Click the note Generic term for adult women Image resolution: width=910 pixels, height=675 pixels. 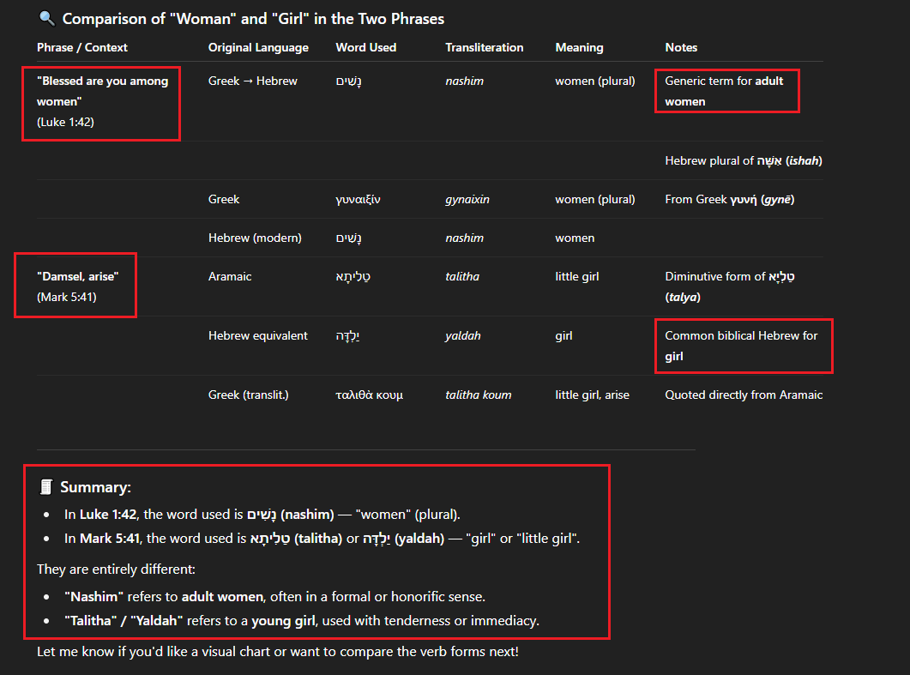click(724, 91)
